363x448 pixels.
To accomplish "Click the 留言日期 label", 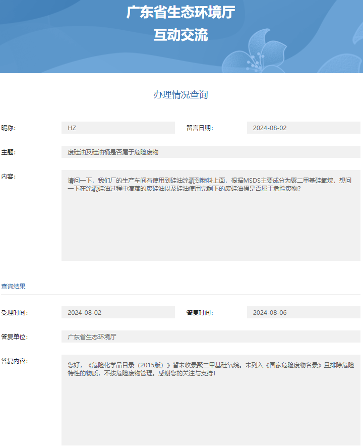I will pyautogui.click(x=200, y=128).
